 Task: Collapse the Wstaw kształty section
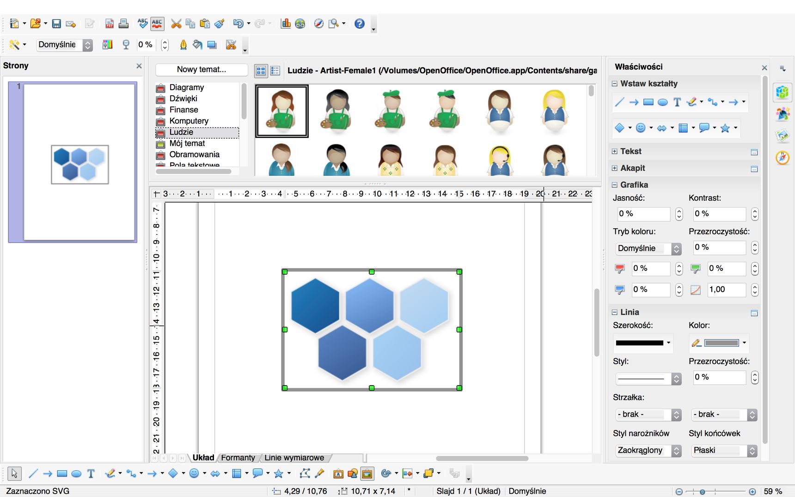(x=615, y=84)
